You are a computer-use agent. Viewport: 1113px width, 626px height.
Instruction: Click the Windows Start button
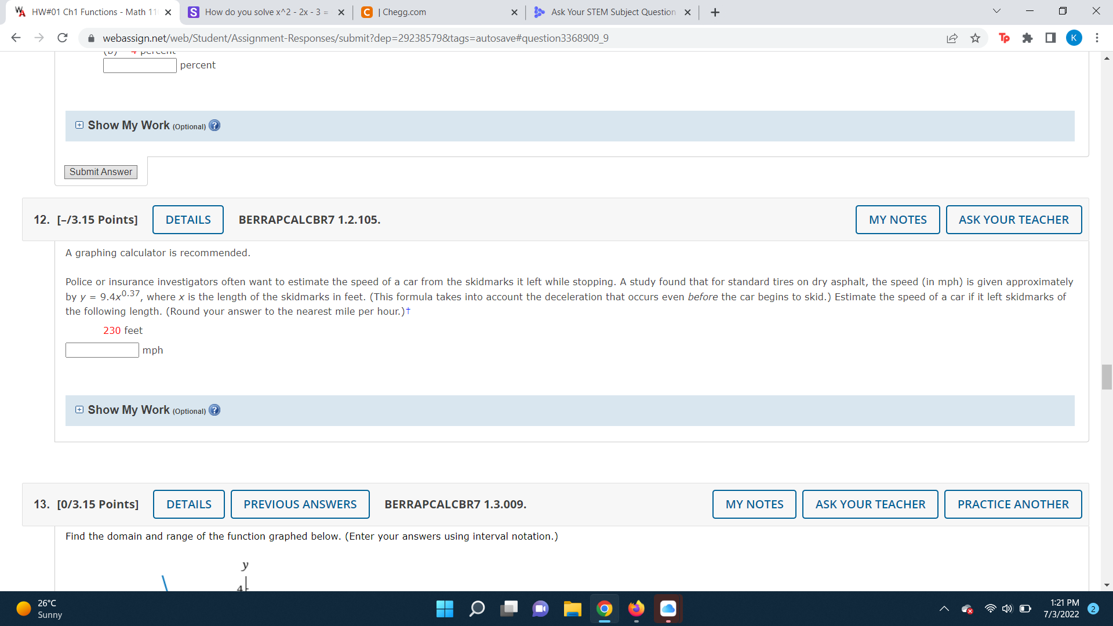click(445, 609)
